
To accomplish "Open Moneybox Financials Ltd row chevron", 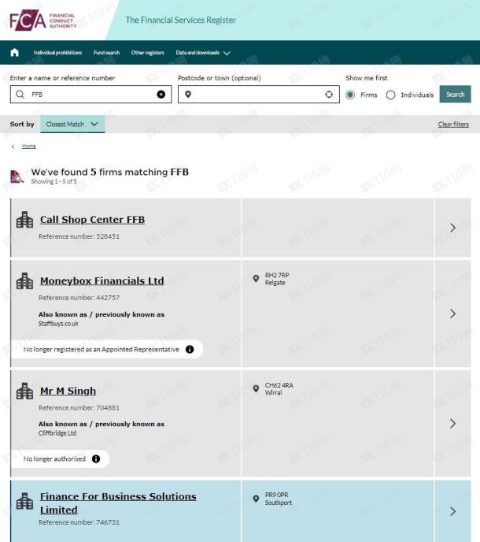I will pos(452,314).
